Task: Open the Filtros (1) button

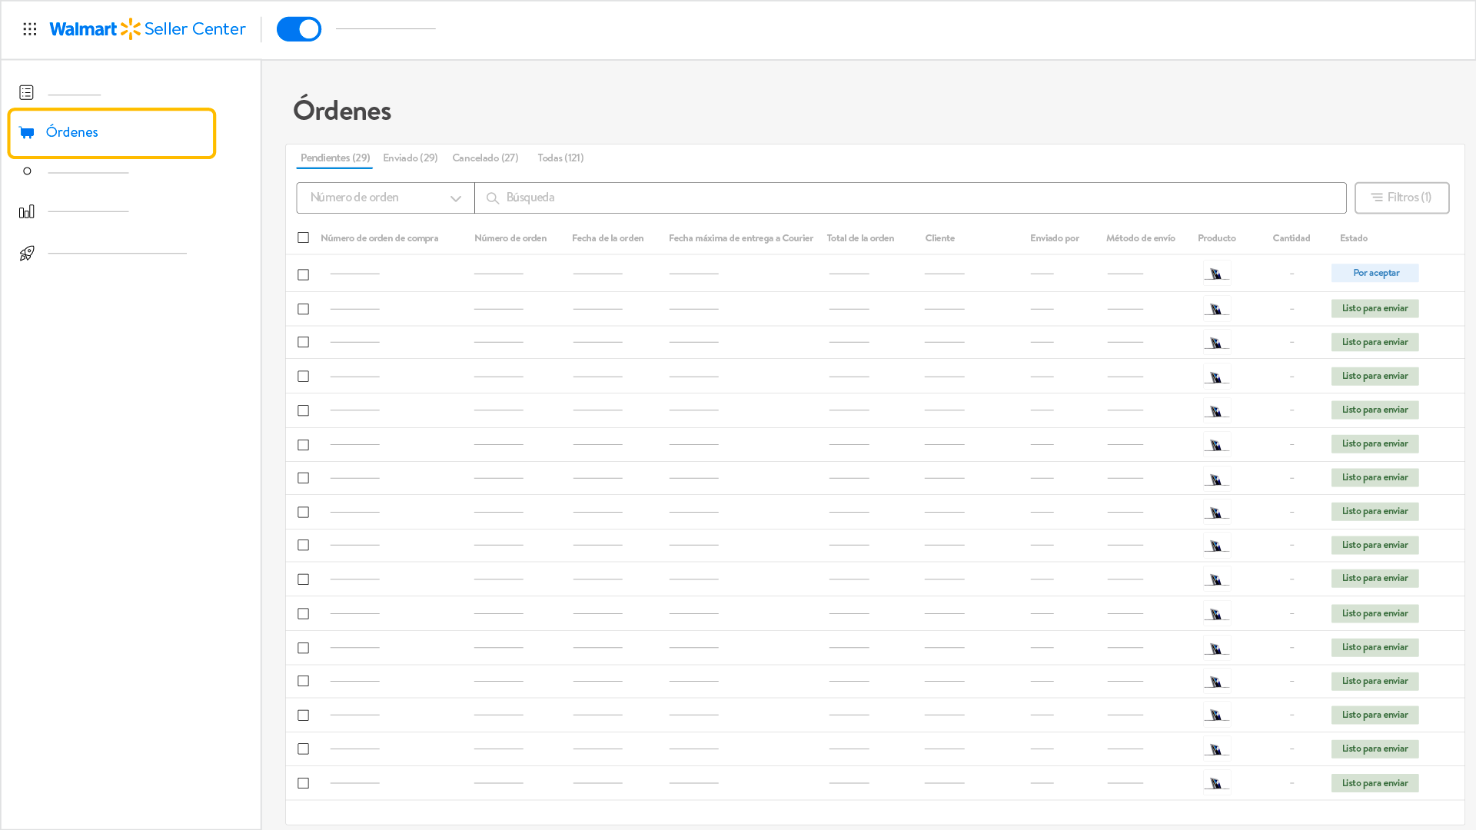Action: (1401, 198)
